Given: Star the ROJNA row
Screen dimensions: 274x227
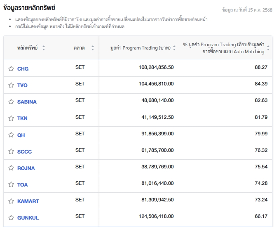Looking at the screenshot, I should [11, 168].
